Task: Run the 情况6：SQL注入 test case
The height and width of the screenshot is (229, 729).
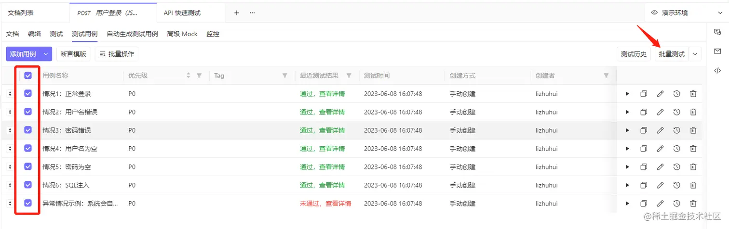Action: click(x=627, y=185)
